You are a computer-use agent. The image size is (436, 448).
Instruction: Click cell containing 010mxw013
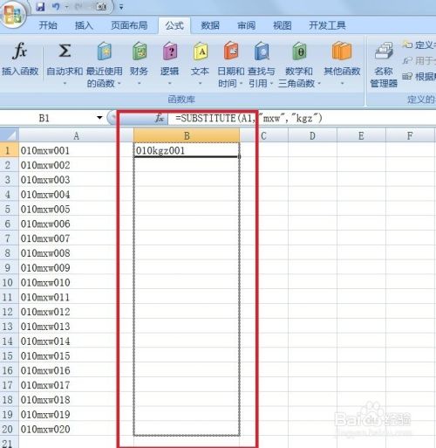(76, 327)
